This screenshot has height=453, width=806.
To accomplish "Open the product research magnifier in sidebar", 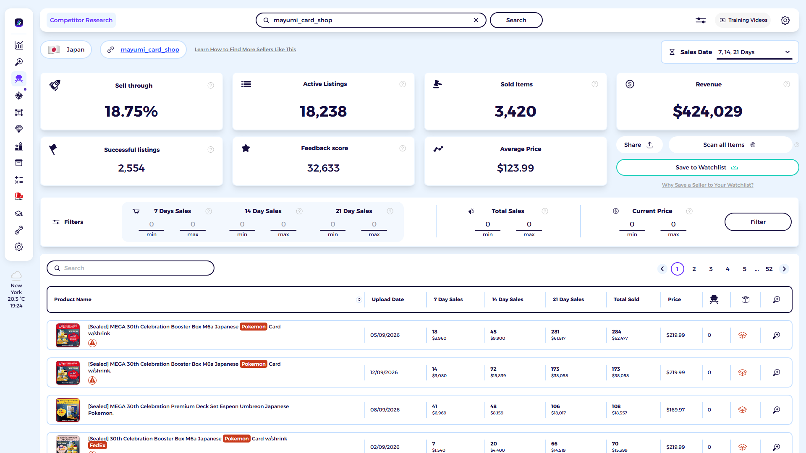I will pyautogui.click(x=19, y=62).
